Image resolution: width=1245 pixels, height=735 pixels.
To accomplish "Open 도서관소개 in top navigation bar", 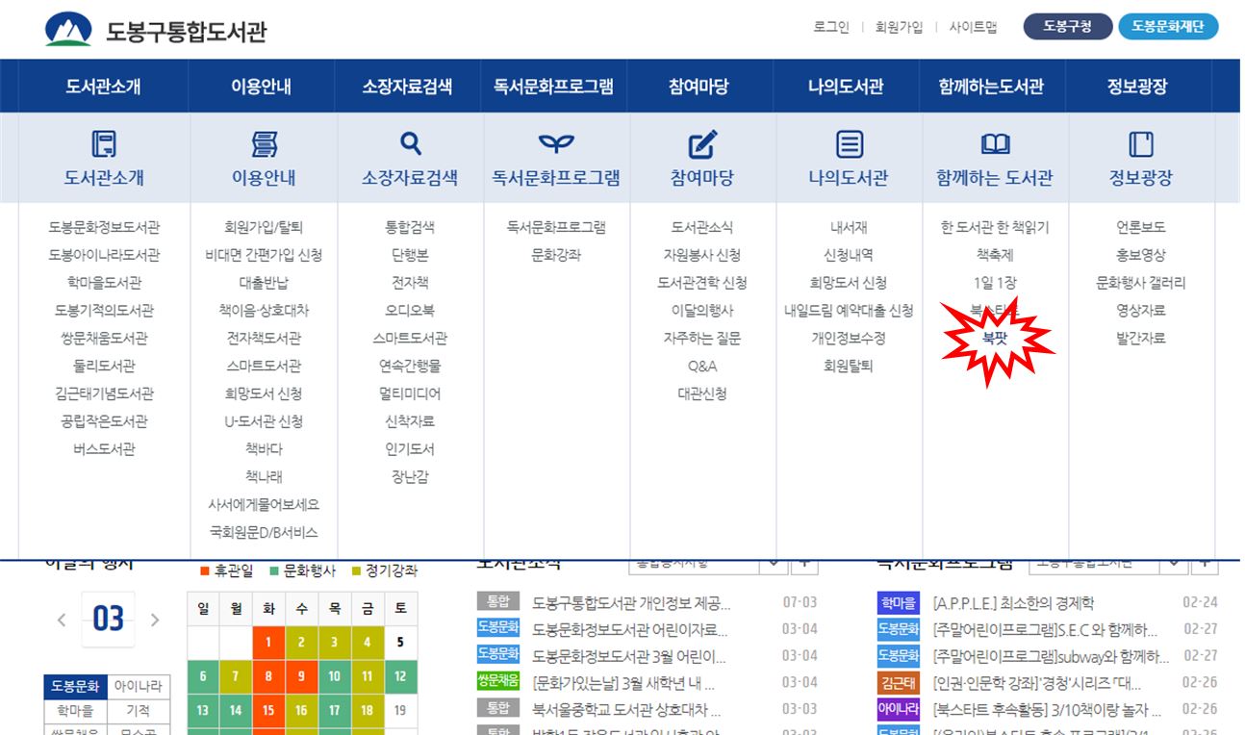I will coord(104,87).
